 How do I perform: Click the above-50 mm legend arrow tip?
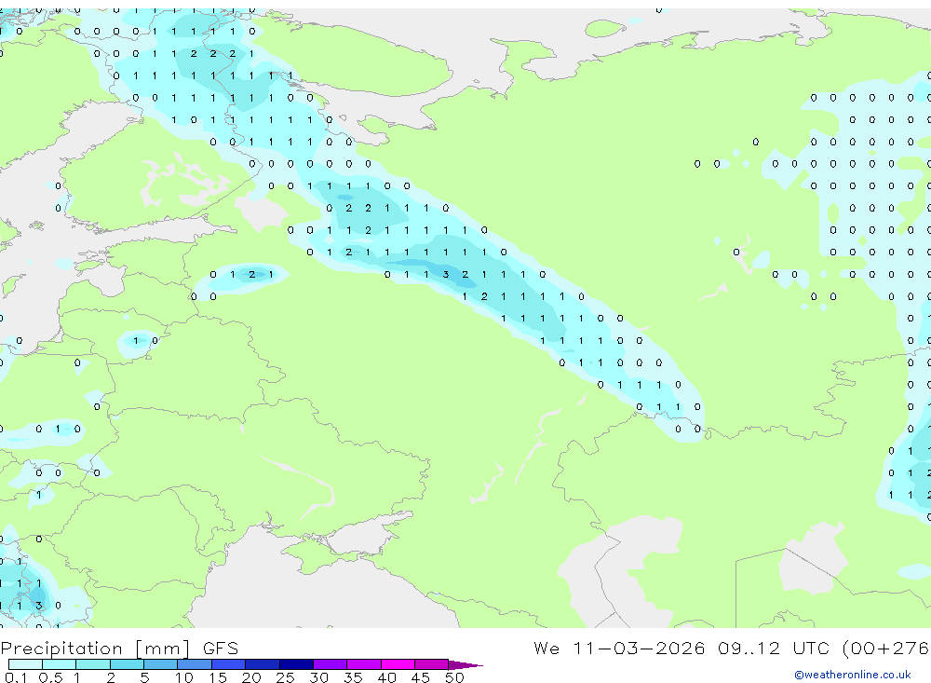[x=465, y=665]
